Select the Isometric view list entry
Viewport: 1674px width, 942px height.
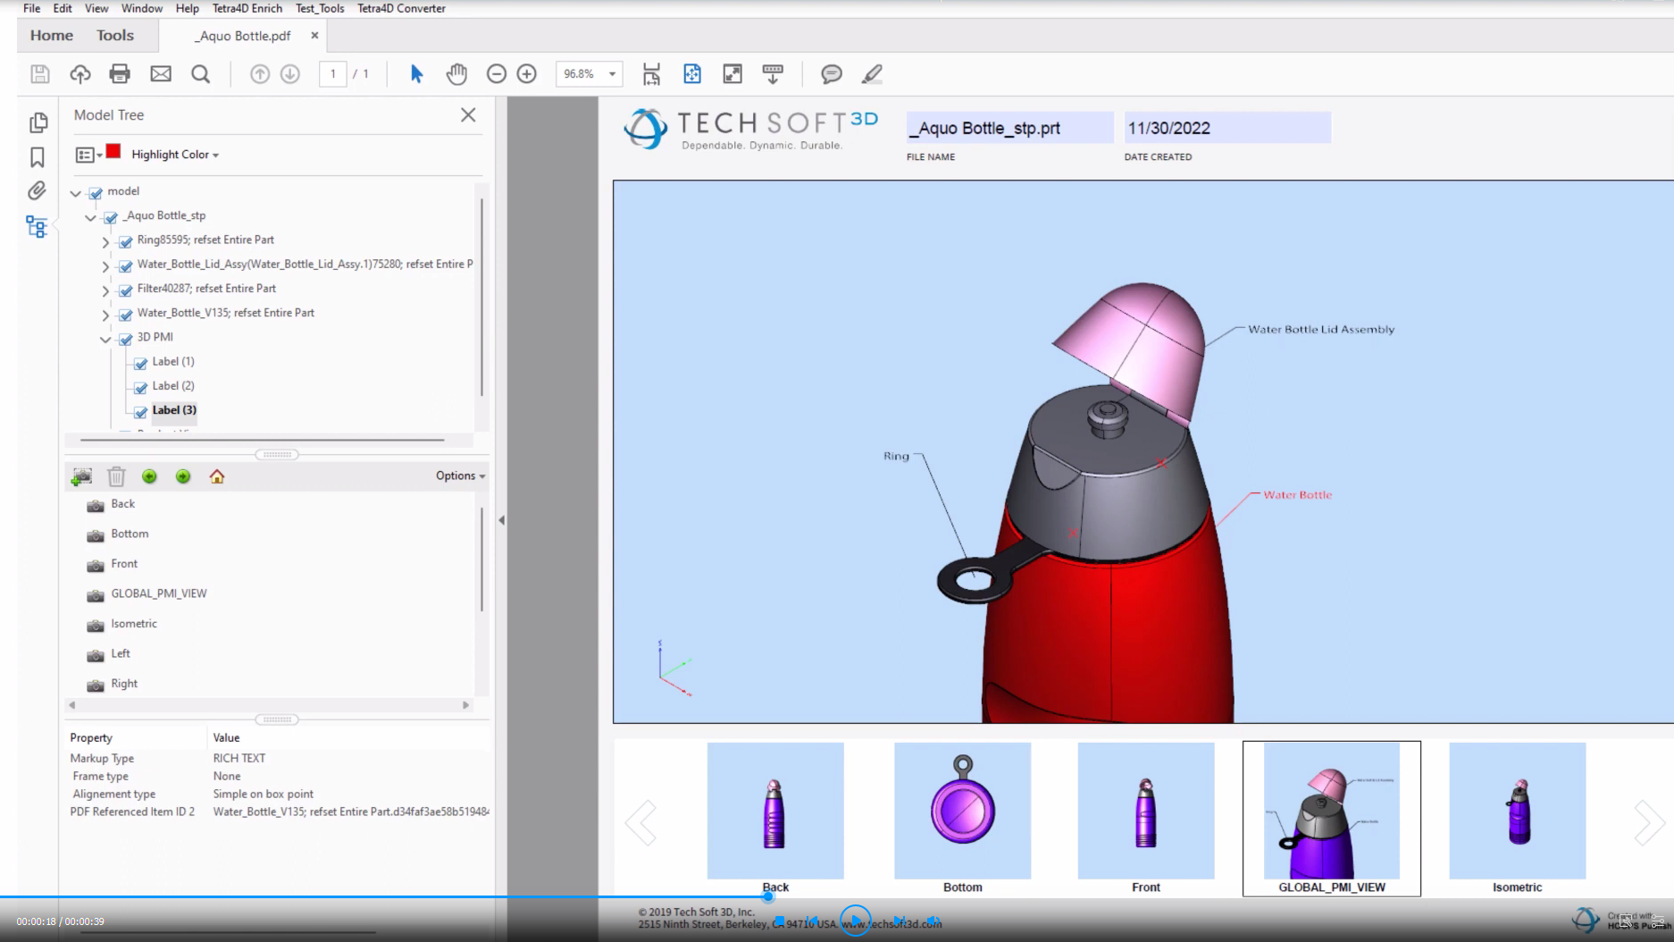[x=133, y=624]
